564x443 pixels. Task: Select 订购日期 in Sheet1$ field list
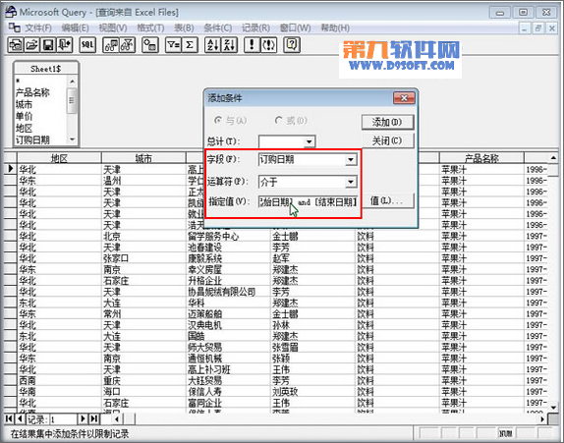(x=32, y=139)
